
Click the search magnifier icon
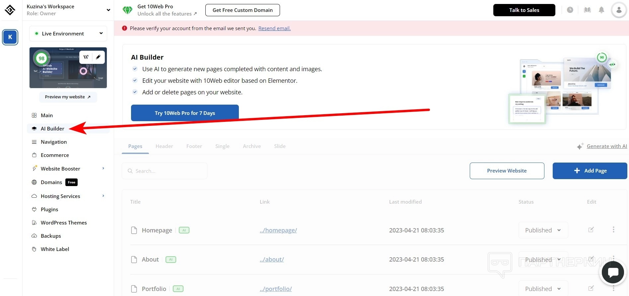click(x=130, y=171)
